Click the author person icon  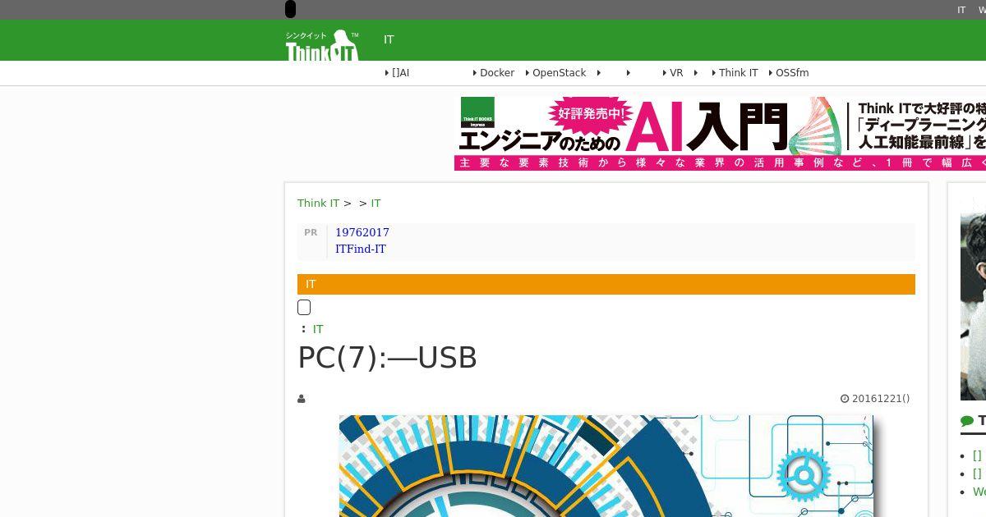[302, 399]
